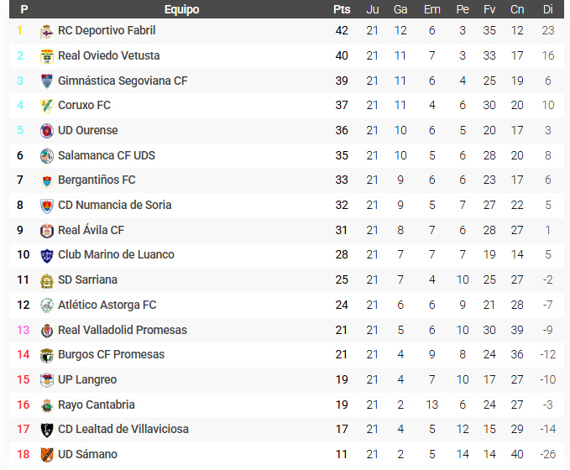This screenshot has width=570, height=470.
Task: Click the Di goal difference column header
Action: (548, 10)
